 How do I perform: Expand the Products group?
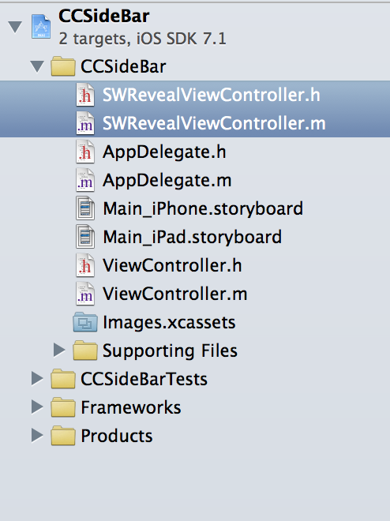[37, 435]
